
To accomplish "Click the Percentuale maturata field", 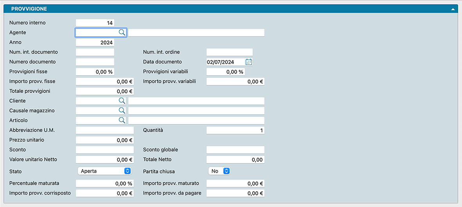I will (104, 184).
